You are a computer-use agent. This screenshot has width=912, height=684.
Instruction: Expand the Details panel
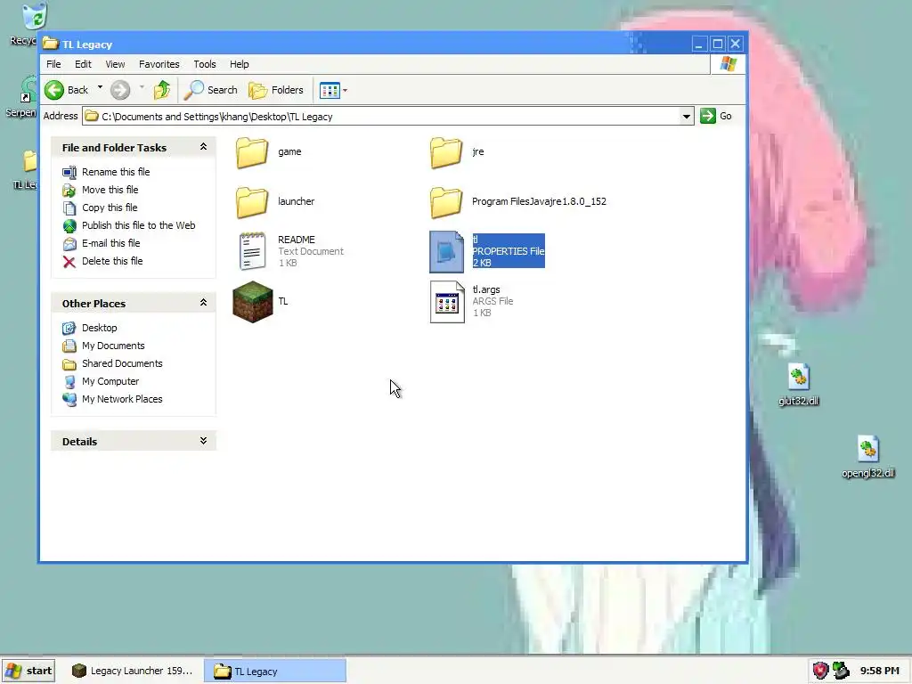click(203, 441)
